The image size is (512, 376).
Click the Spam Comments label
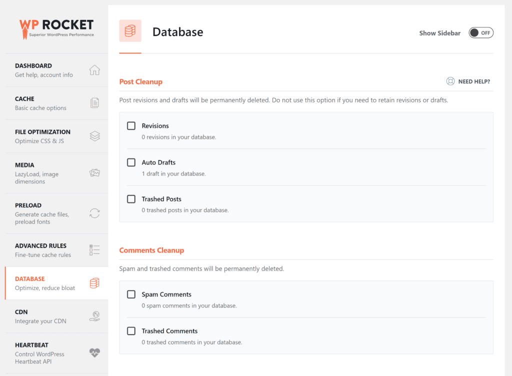click(166, 294)
